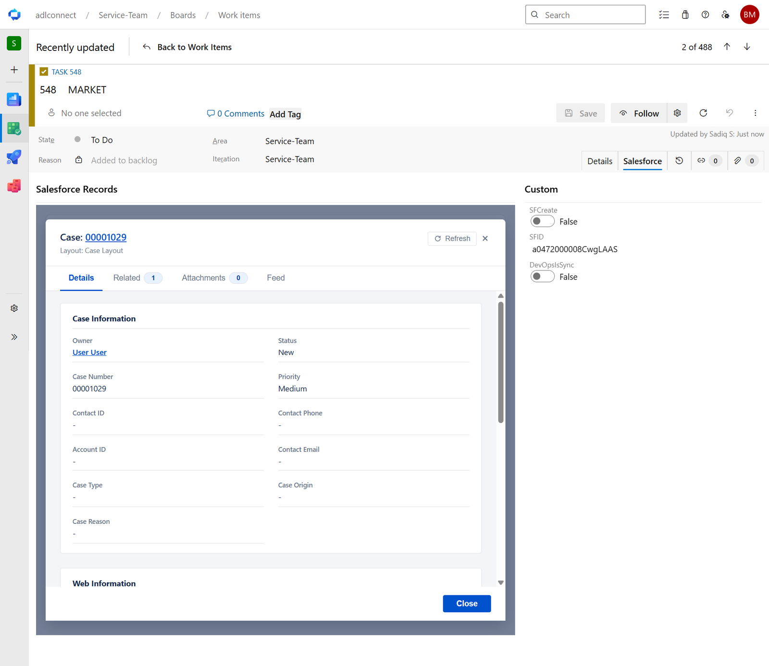The image size is (769, 666).
Task: Click the Priority value Medium
Action: click(292, 389)
